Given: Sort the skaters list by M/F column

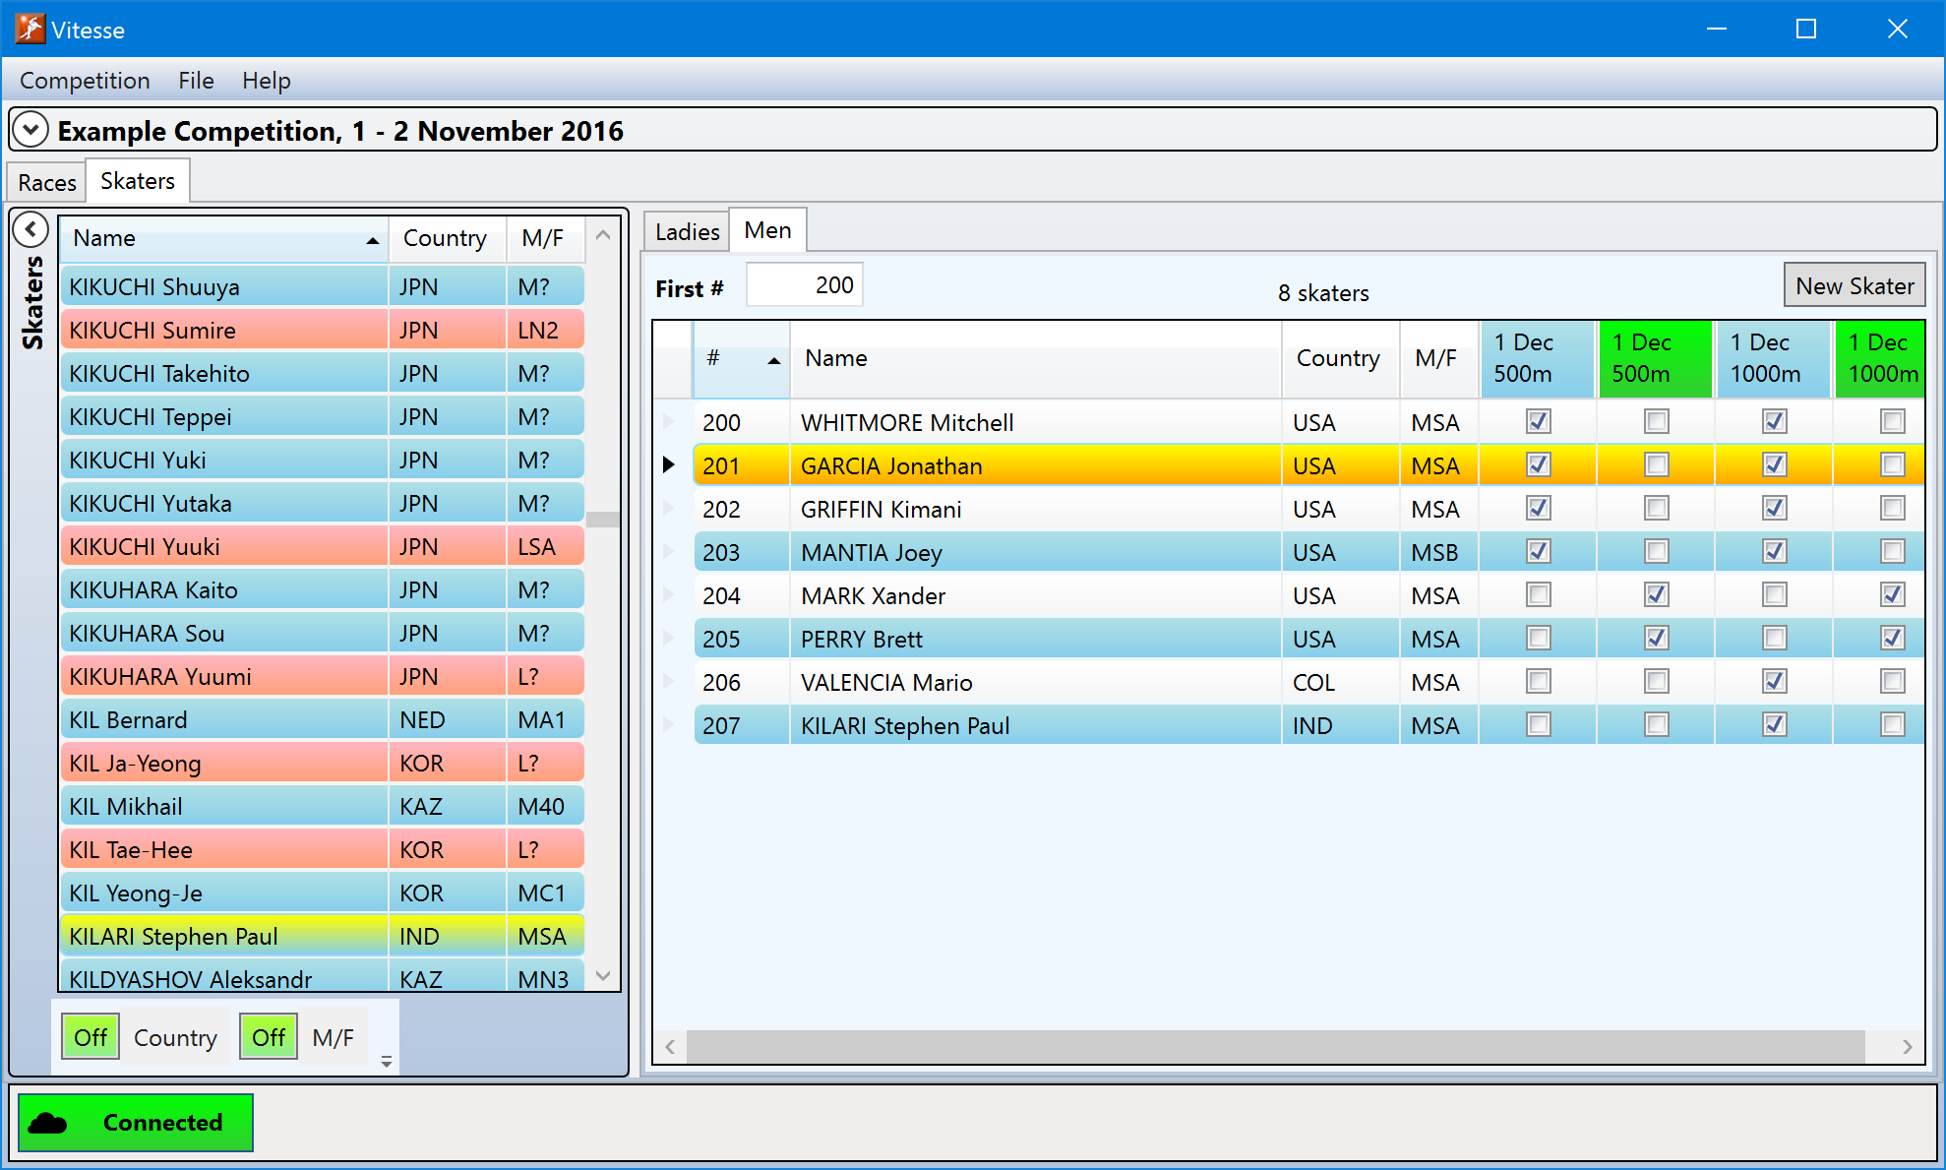Looking at the screenshot, I should click(x=544, y=238).
